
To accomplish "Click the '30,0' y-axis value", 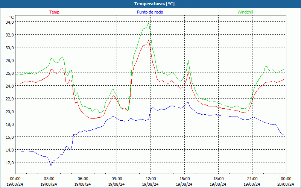I will [x=10, y=48].
